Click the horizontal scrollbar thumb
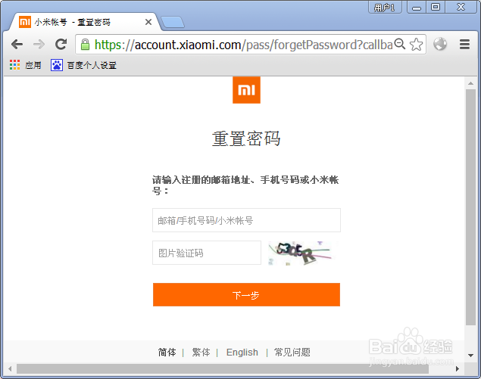 [223, 369]
